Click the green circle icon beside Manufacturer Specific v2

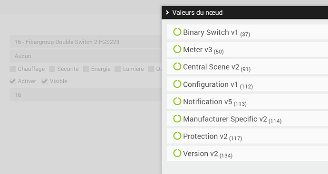[x=177, y=119]
